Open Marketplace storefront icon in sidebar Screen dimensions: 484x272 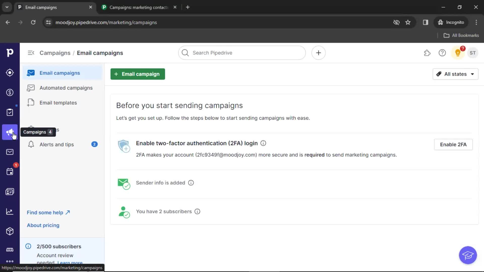tap(10, 250)
